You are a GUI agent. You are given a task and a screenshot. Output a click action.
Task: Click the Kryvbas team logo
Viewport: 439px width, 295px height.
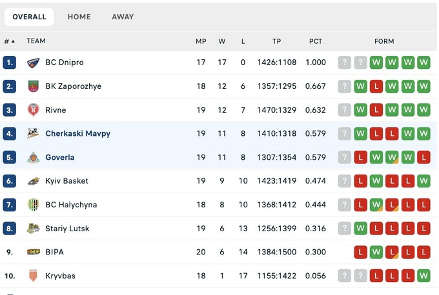click(34, 276)
